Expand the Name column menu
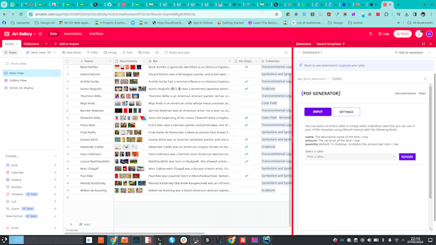Image resolution: width=436 pixels, height=245 pixels. 110,61
